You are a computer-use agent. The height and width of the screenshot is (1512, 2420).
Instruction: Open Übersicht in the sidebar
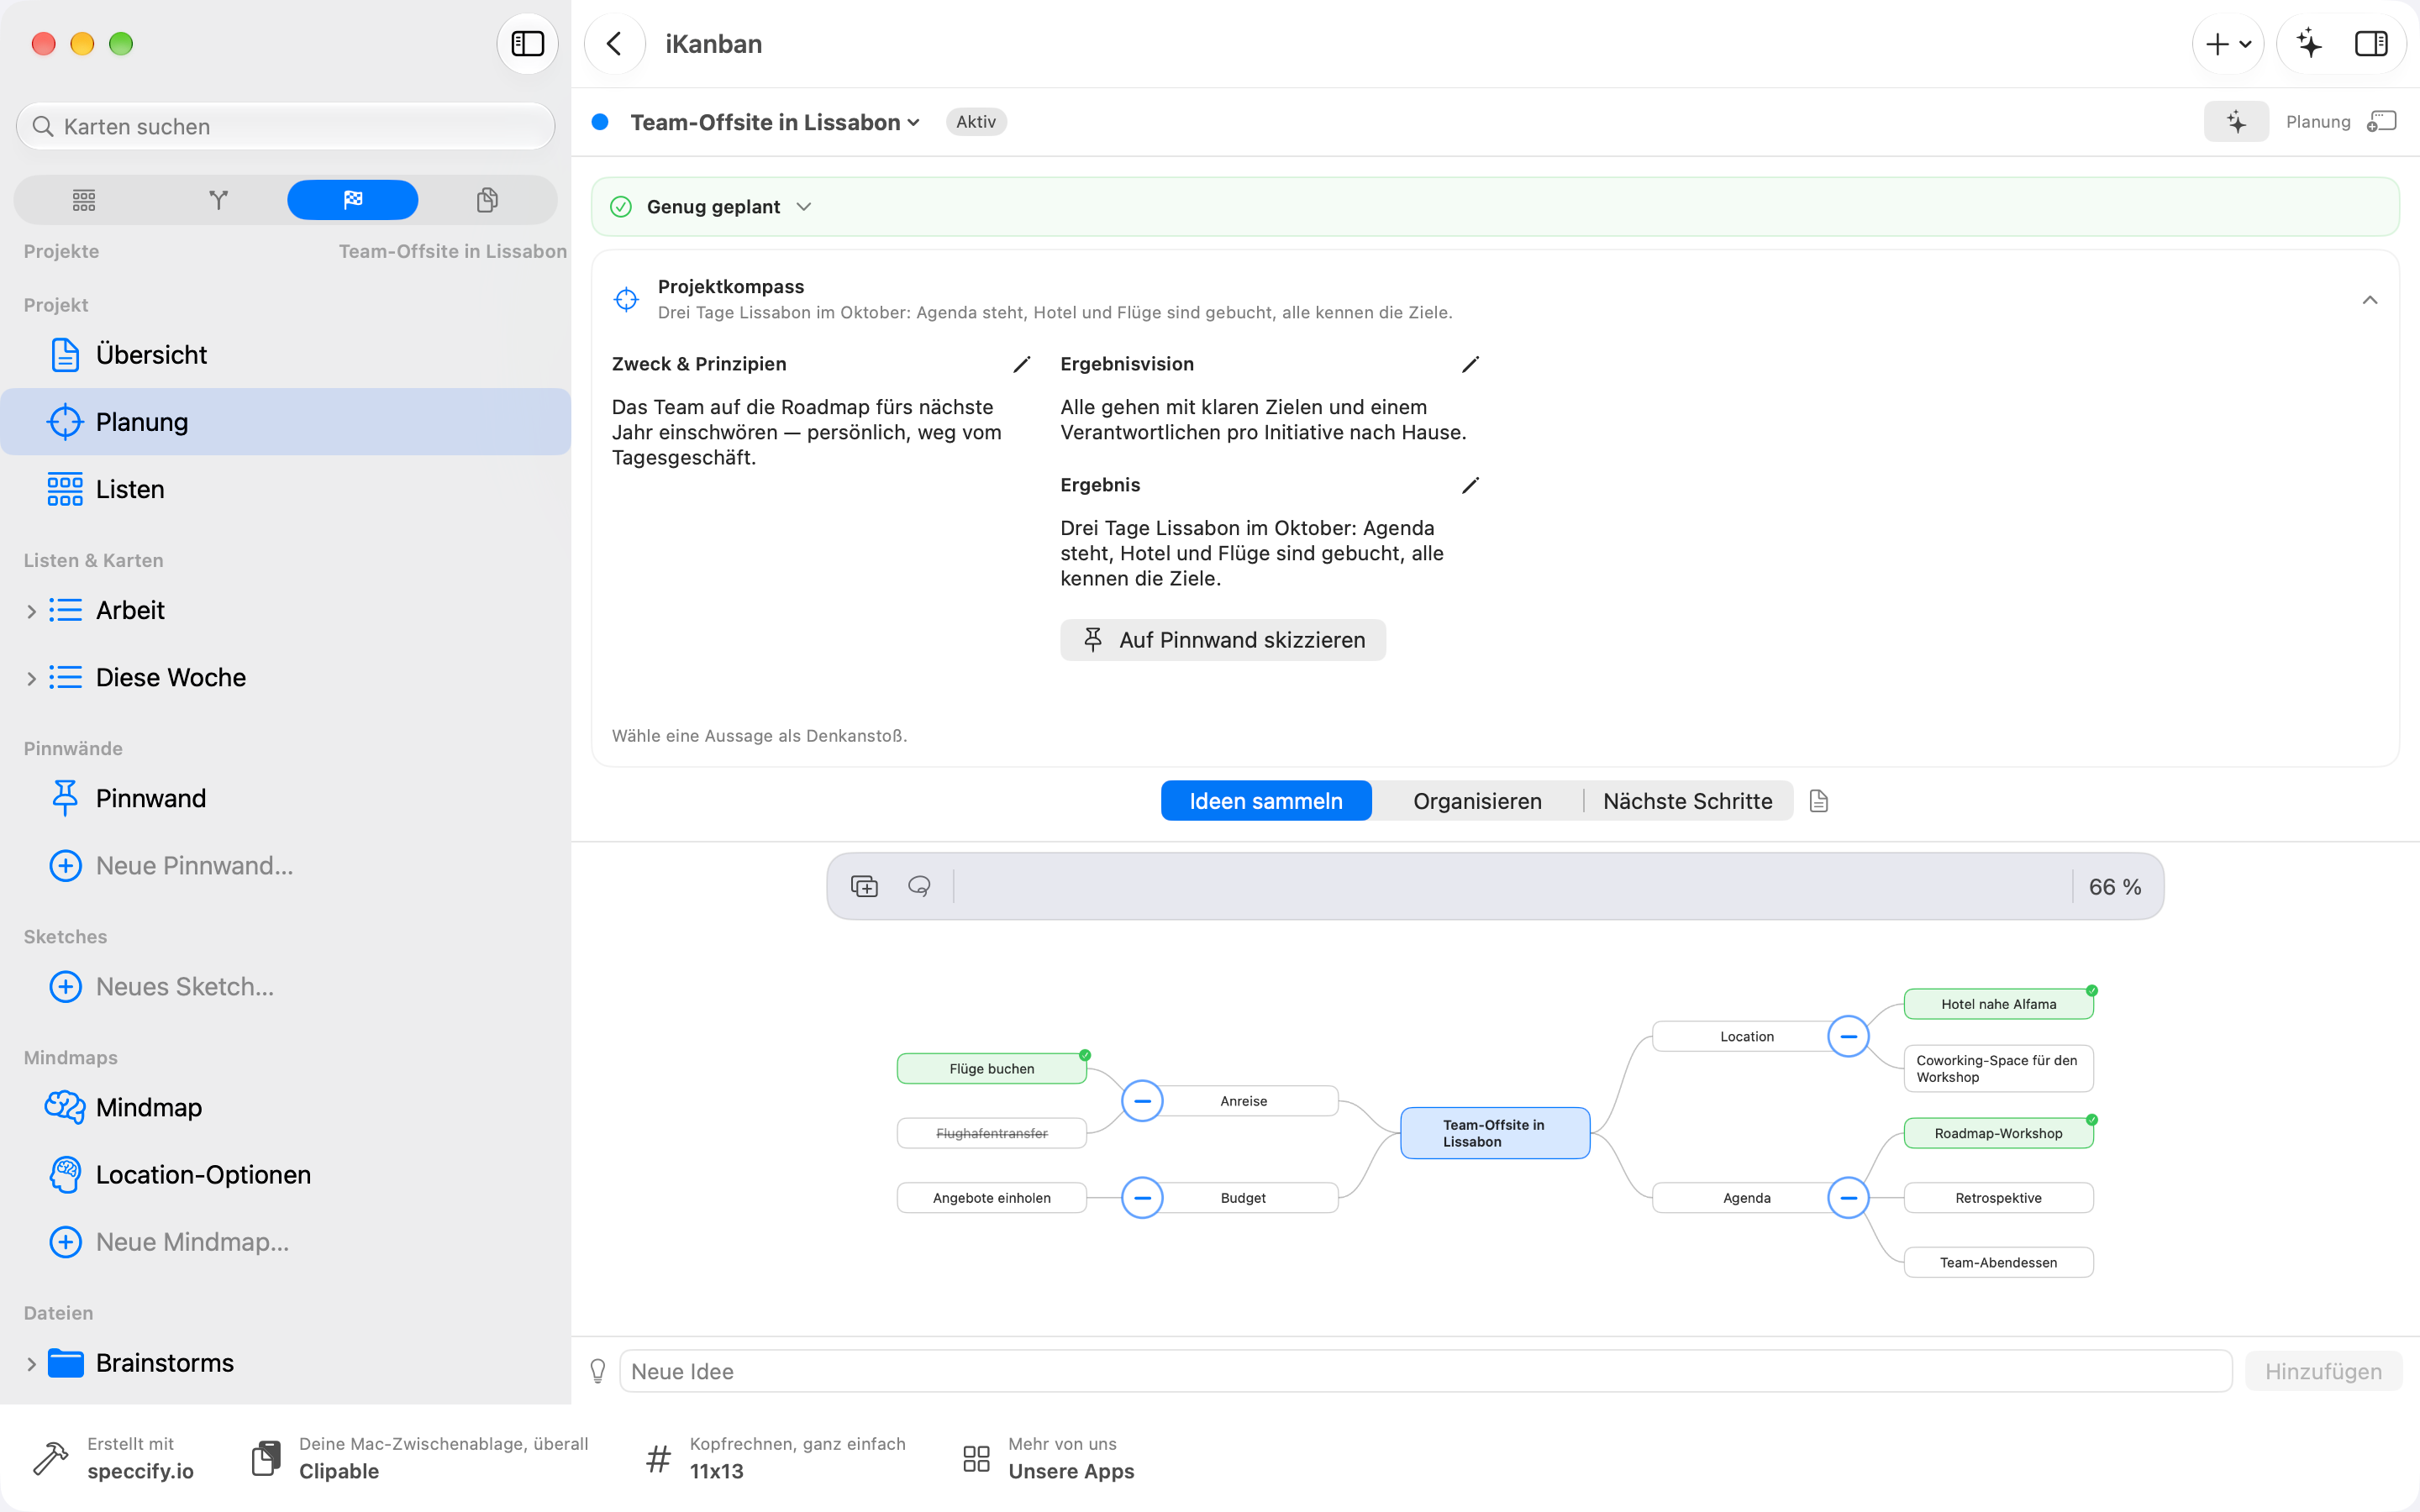pyautogui.click(x=286, y=355)
